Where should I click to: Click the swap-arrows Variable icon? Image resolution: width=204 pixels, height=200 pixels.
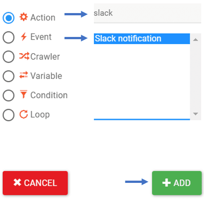click(23, 75)
